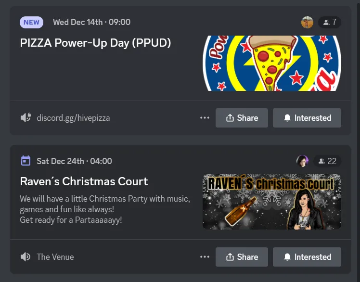The height and width of the screenshot is (282, 360).
Task: Open the PIZZA Power-Up Day (PPUD) title
Action: (95, 43)
